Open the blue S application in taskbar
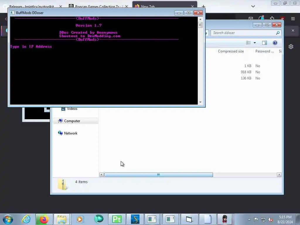The height and width of the screenshot is (225, 300). pos(135,219)
